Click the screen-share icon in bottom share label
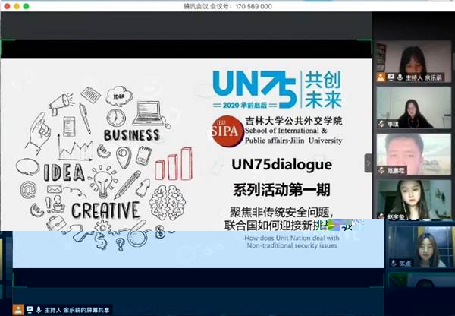455x316 pixels. coord(30,310)
